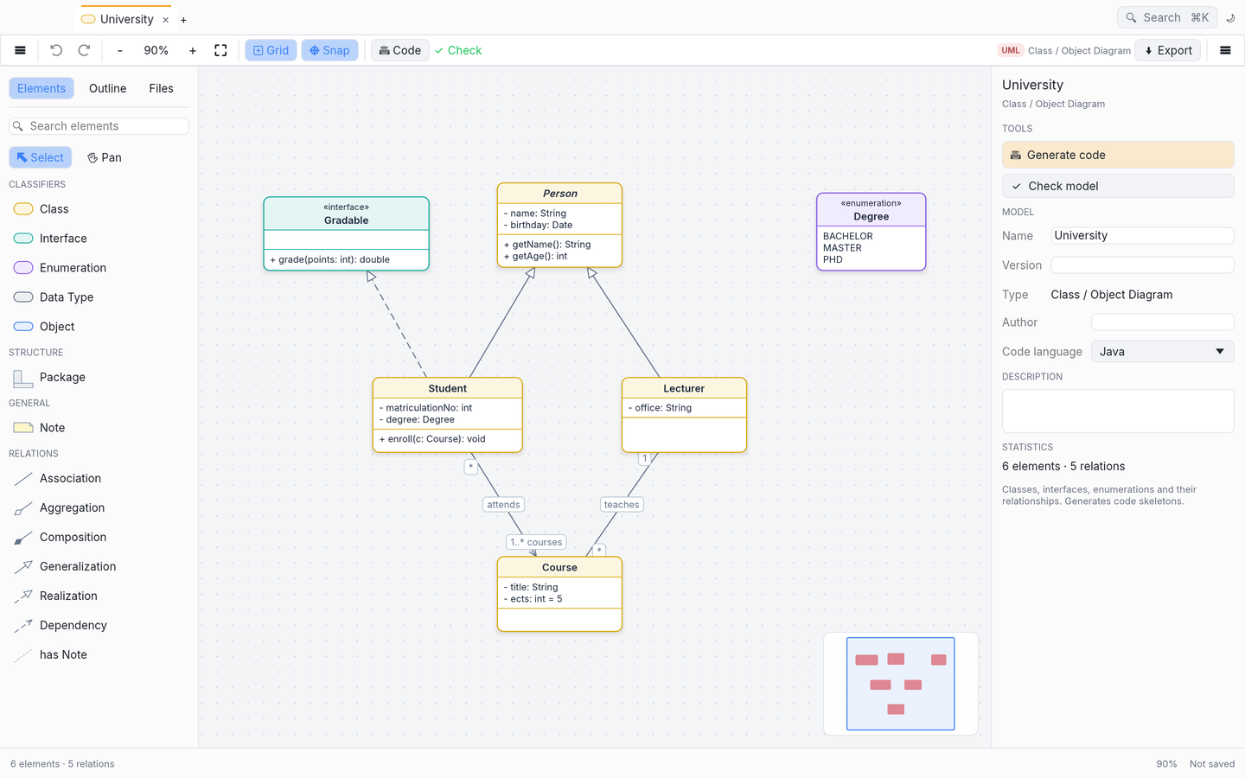The width and height of the screenshot is (1245, 778).
Task: Open the hamburger menu in the left toolbar
Action: click(x=20, y=50)
